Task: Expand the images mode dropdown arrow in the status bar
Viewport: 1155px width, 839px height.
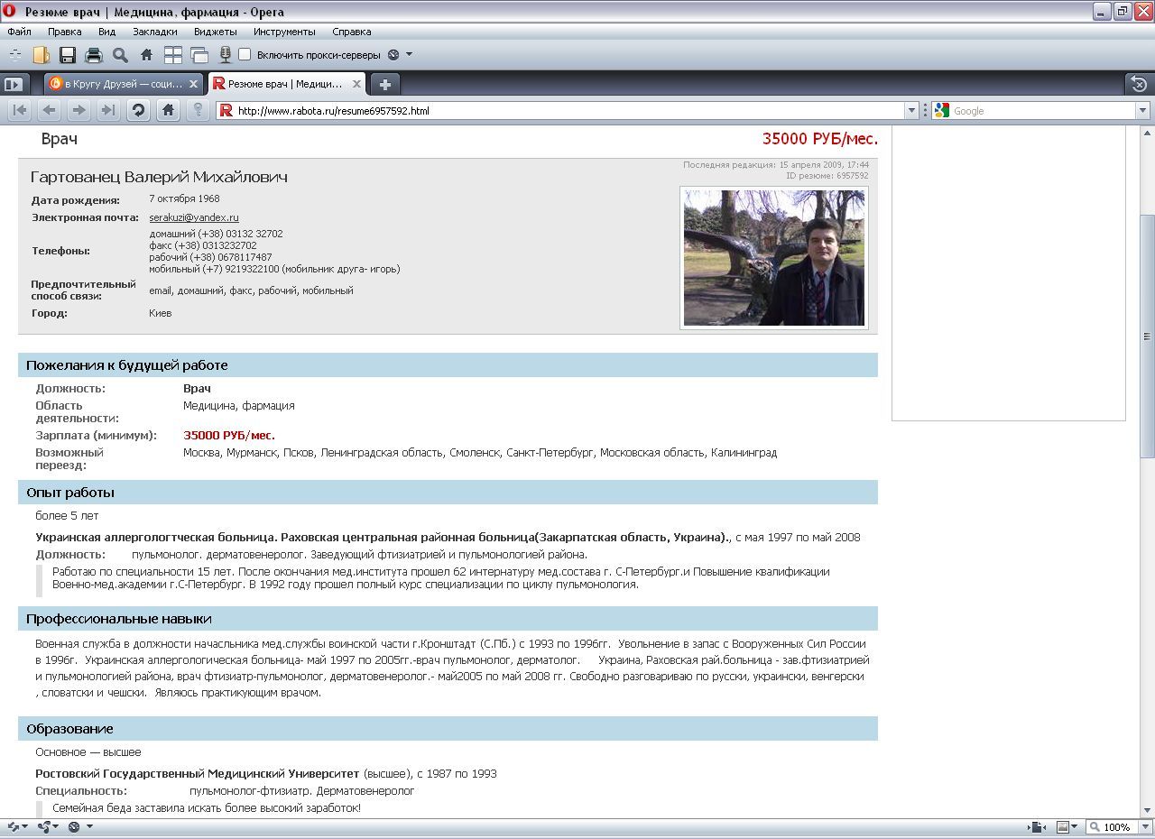Action: tap(1076, 826)
